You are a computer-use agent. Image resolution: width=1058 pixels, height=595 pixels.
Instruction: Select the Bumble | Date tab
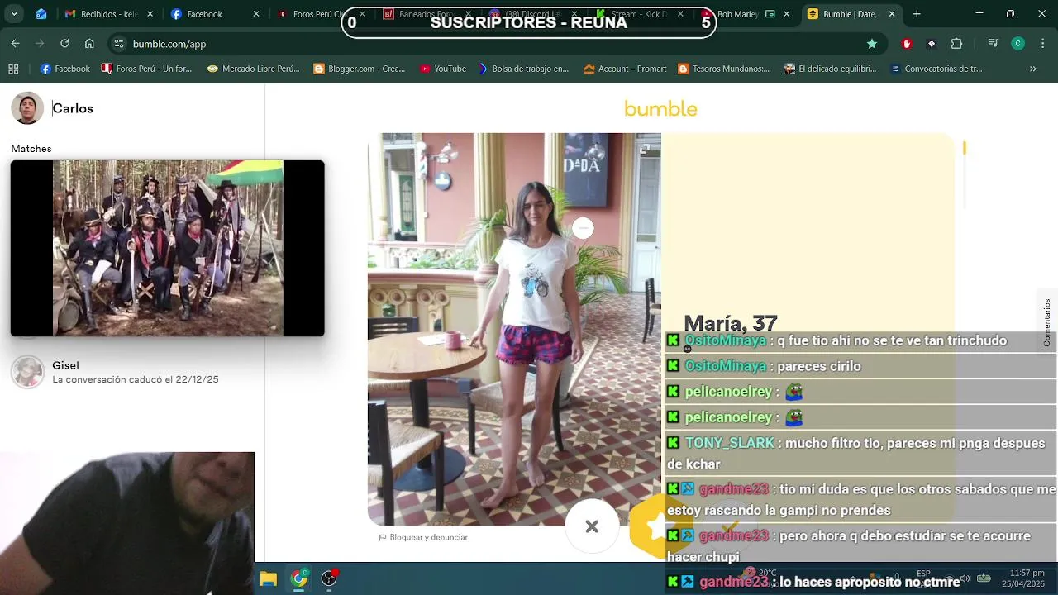(851, 14)
